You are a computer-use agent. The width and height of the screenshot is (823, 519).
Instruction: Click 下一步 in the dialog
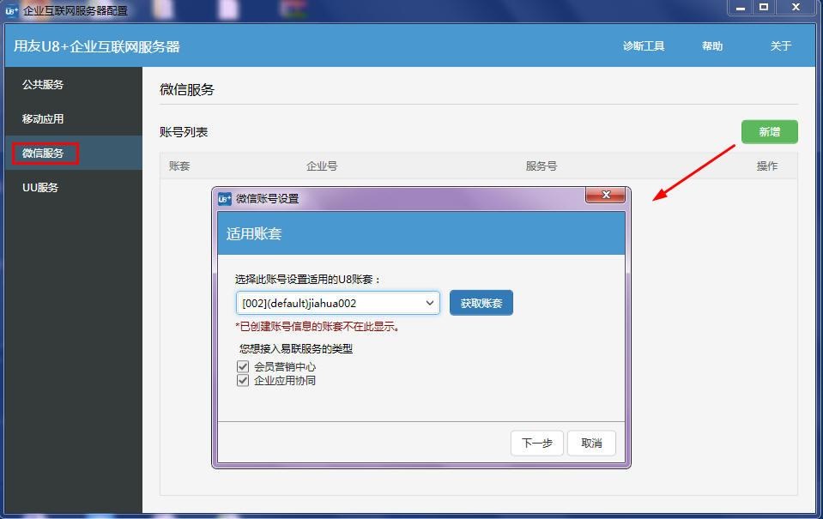[537, 444]
